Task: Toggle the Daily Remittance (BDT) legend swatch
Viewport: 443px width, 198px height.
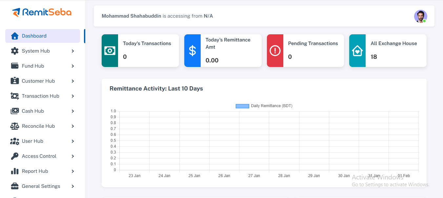Action: (242, 106)
